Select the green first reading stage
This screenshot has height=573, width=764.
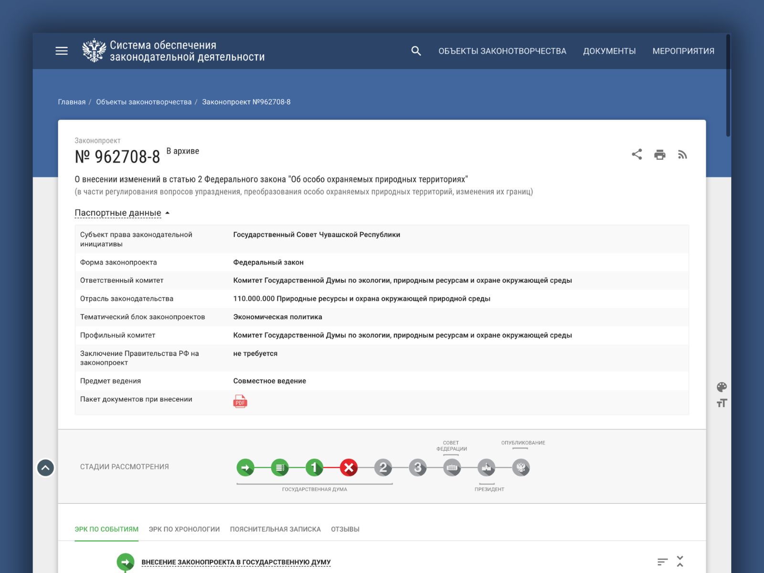click(314, 467)
